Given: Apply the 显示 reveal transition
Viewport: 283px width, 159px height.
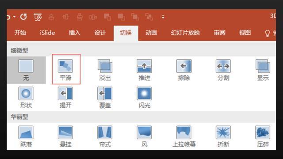Looking at the screenshot, I should (263, 70).
